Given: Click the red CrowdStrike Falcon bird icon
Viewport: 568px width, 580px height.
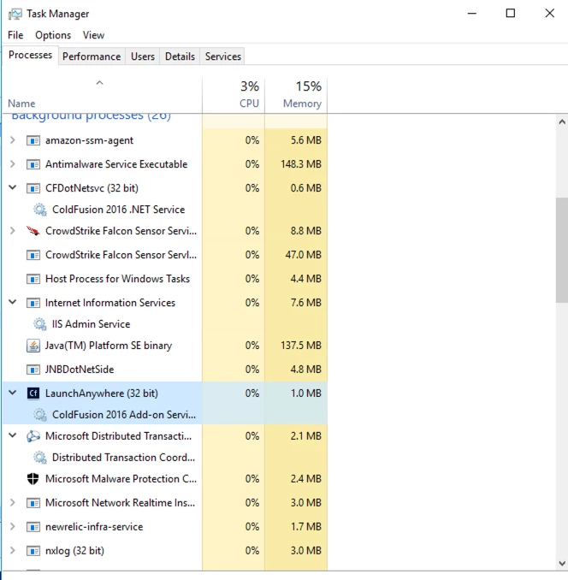Looking at the screenshot, I should pos(33,231).
